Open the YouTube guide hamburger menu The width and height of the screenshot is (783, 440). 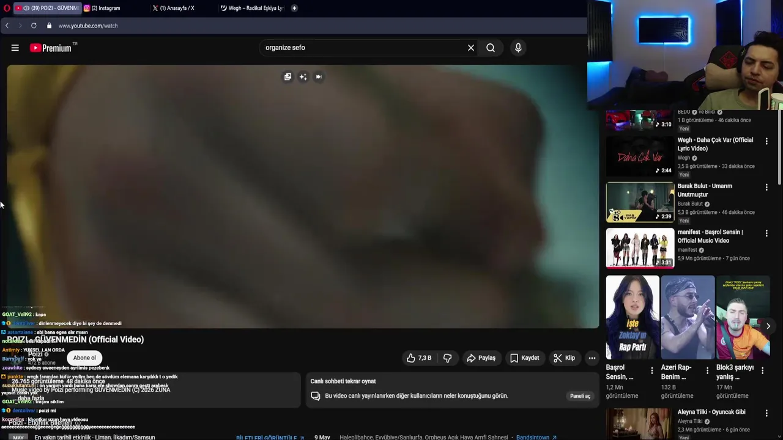click(15, 48)
